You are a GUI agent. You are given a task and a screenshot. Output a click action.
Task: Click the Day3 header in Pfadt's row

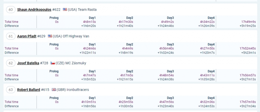[x=170, y=45]
